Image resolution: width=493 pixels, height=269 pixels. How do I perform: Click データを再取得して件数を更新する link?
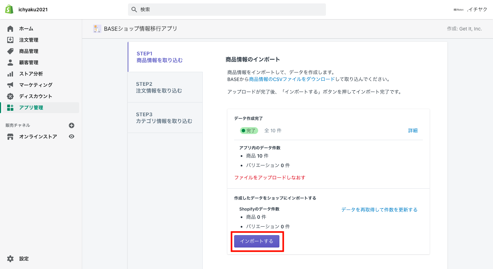(379, 210)
